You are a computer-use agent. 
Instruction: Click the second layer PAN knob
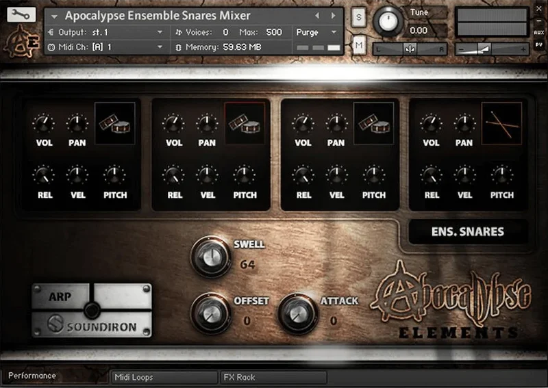click(x=207, y=123)
